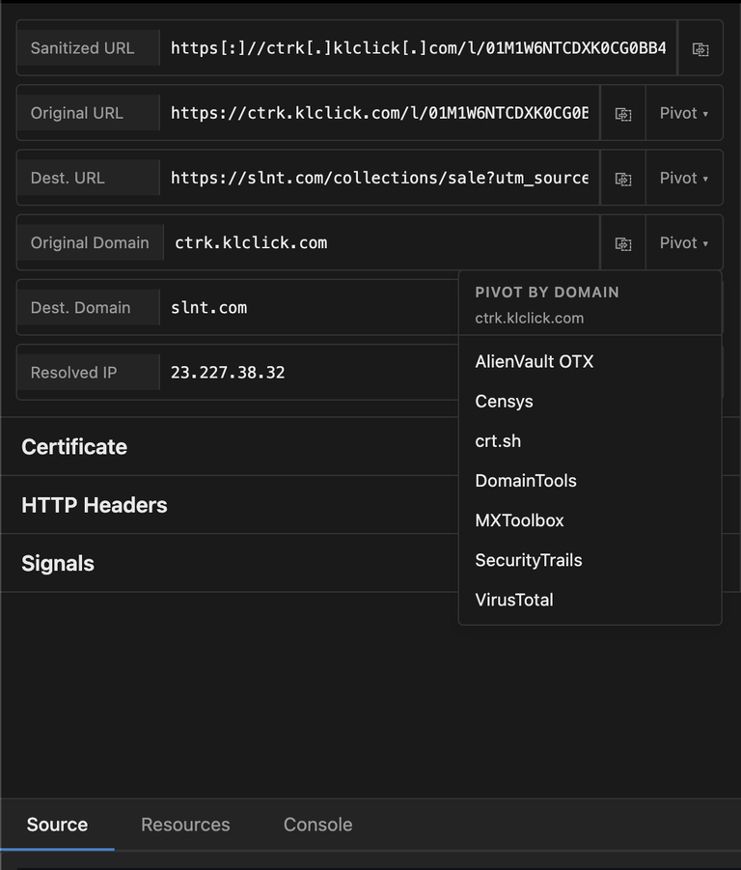The image size is (741, 870).
Task: Select the slnt.com Dest. Domain value
Action: (209, 308)
